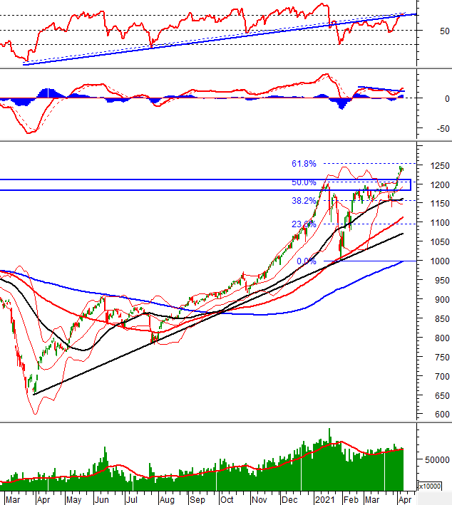
Task: Click the 61.8% Fibonacci level label
Action: 304,164
